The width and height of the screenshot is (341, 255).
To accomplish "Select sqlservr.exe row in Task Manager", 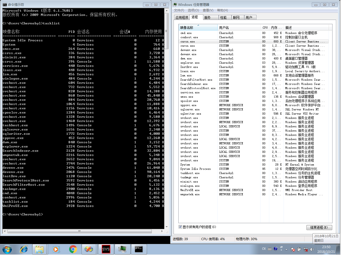I will point(254,109).
